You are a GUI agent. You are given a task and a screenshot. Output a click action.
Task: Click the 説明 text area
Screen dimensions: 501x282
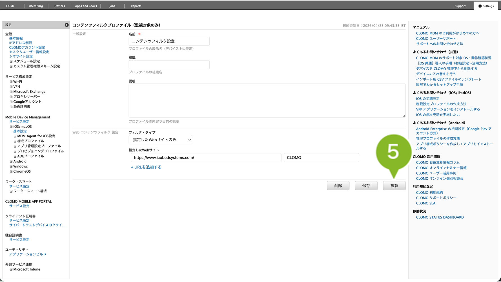click(267, 100)
